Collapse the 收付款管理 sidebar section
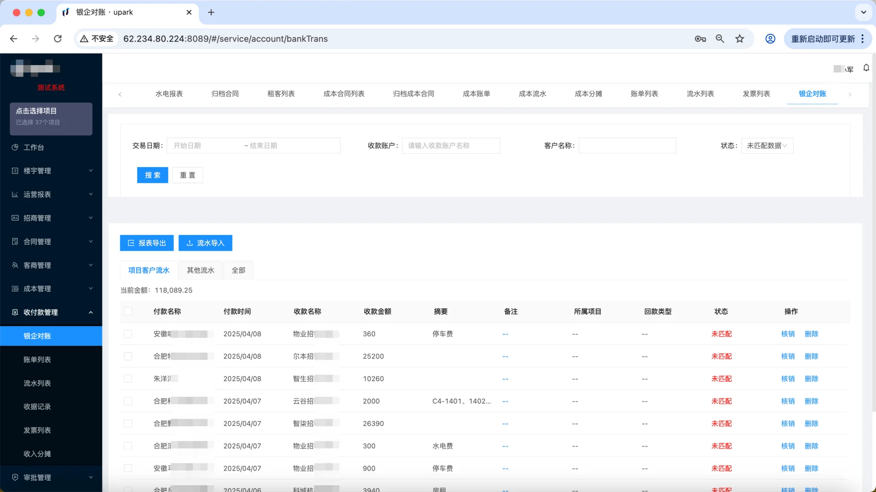 pos(51,313)
